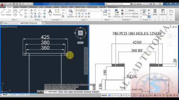Choose the Mtext command option
Screen dimensions: 179x100
click(61, 92)
